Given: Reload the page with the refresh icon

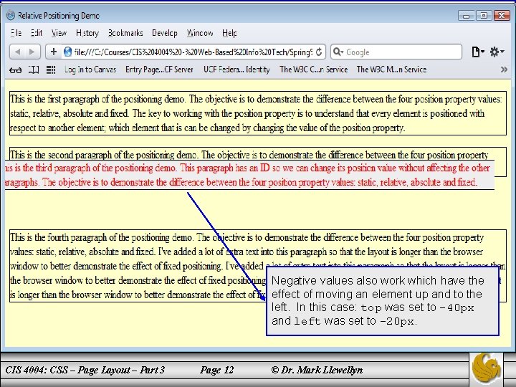Looking at the screenshot, I should [318, 52].
